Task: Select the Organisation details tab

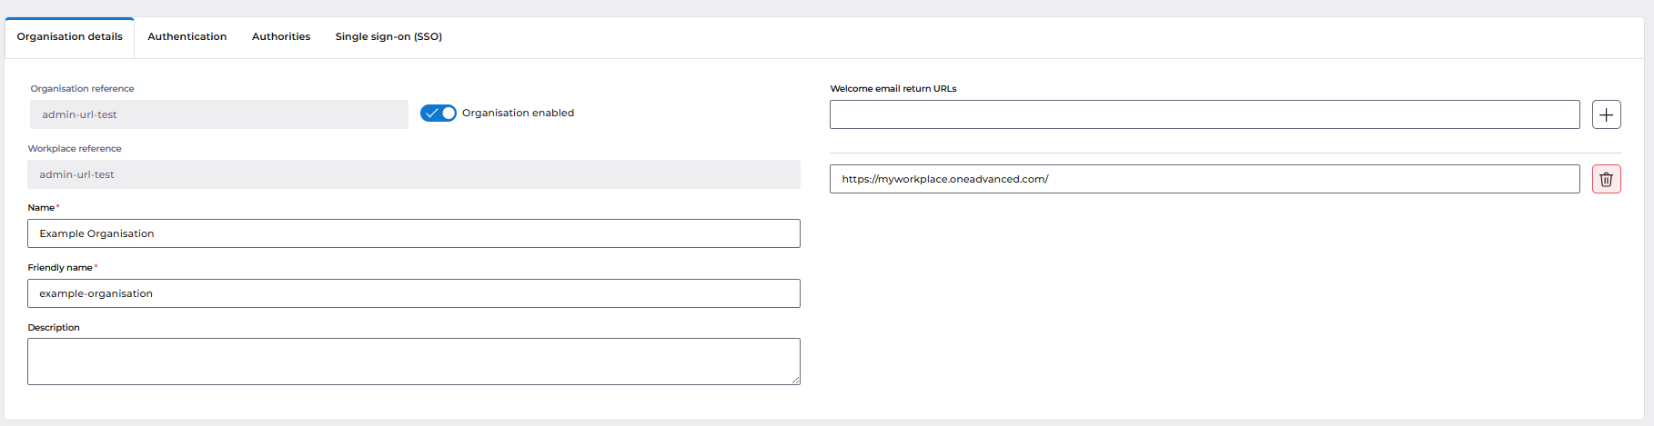Action: point(69,37)
